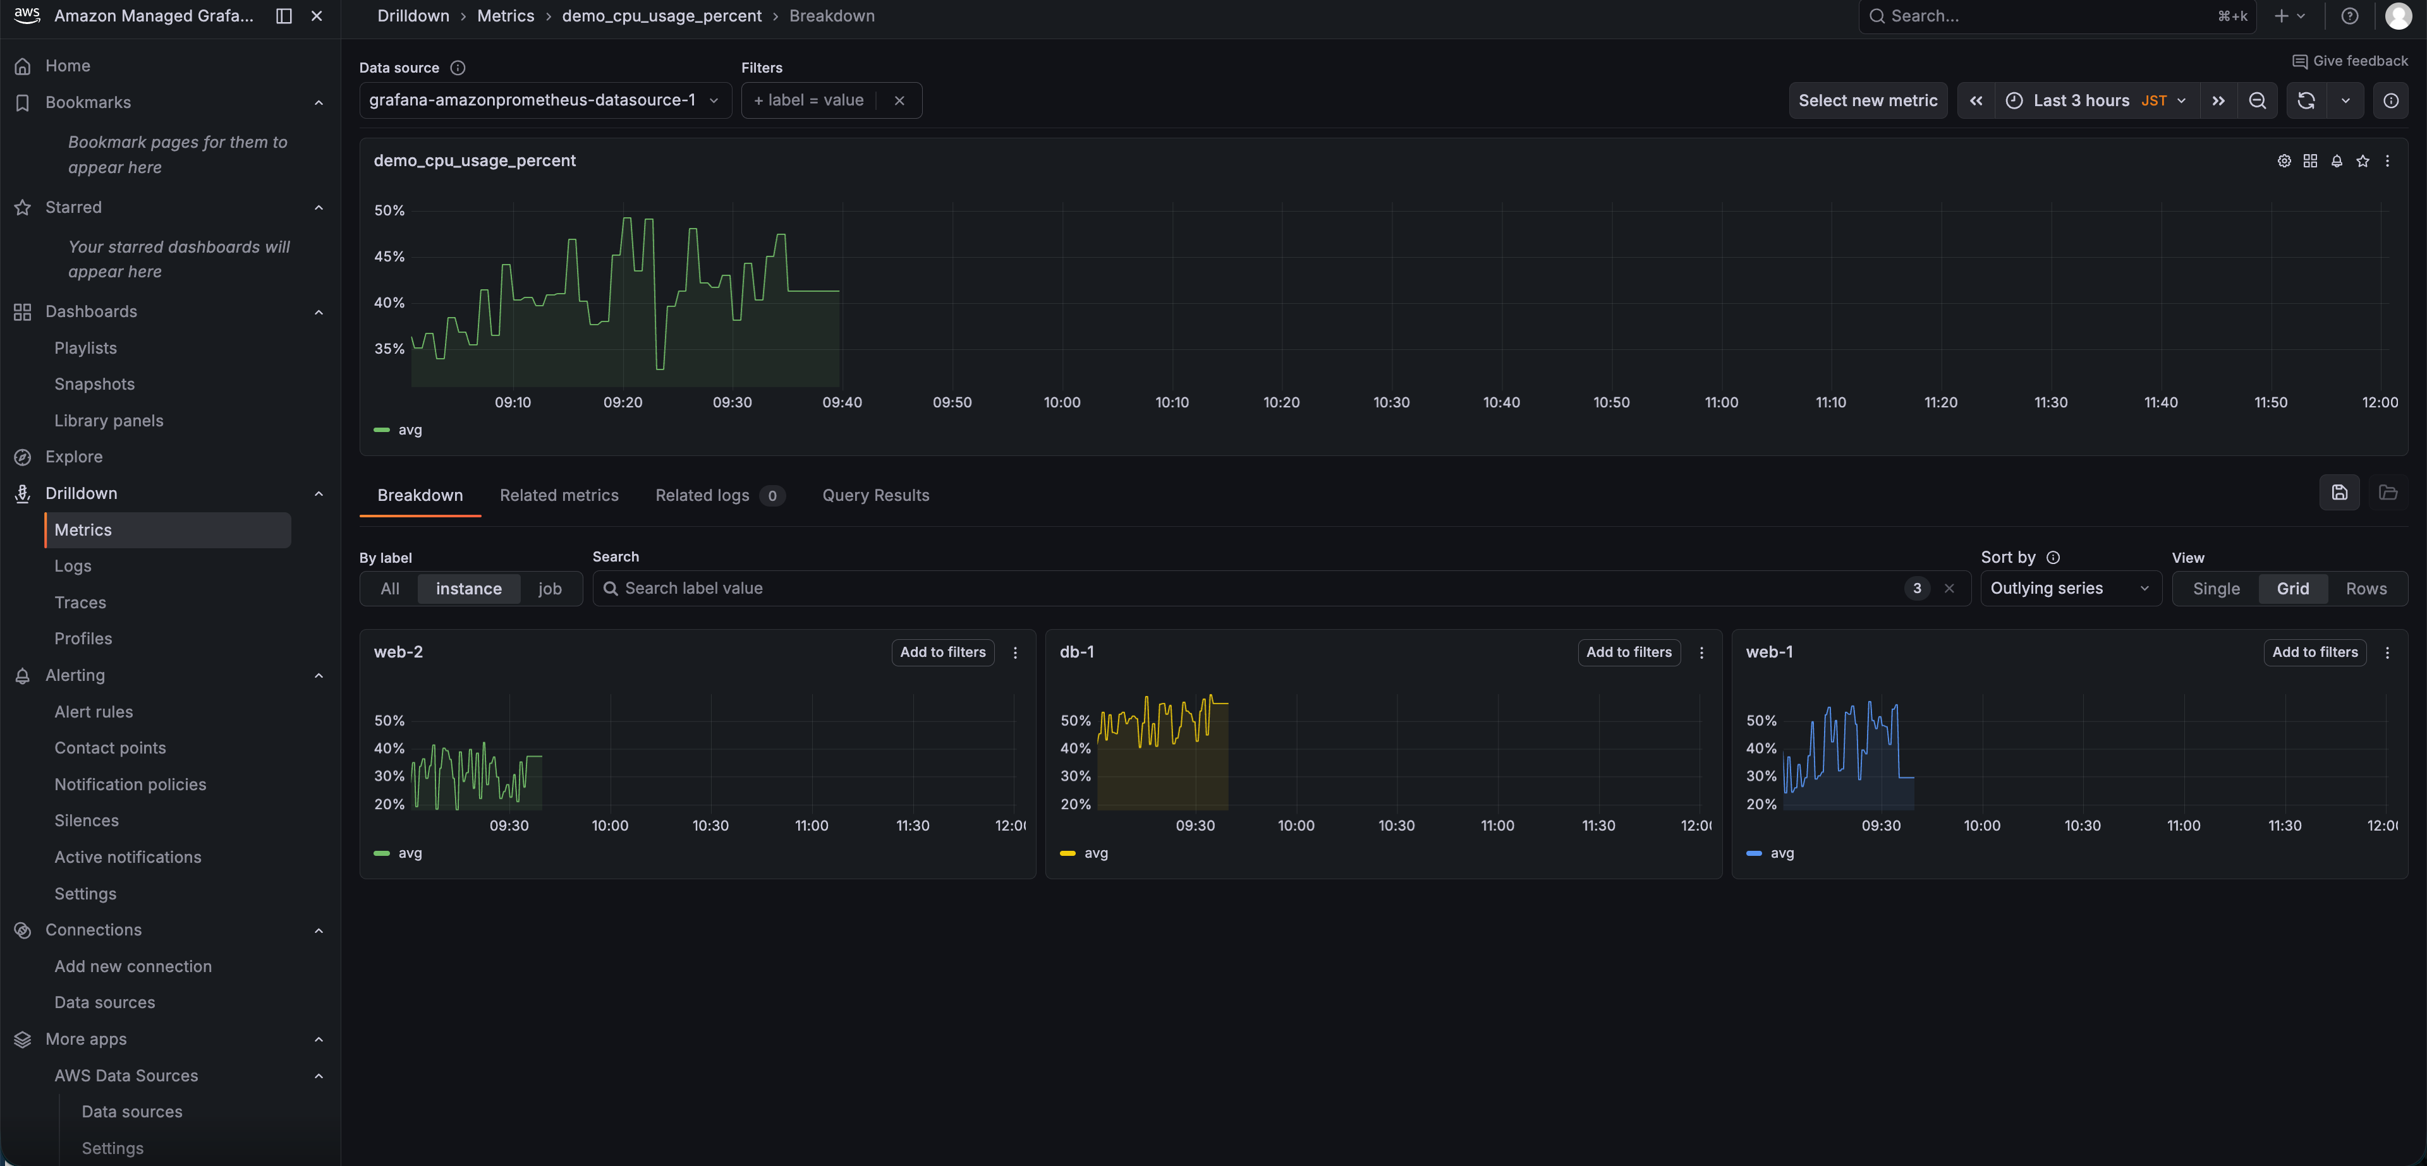Click the zoom out time range icon

pyautogui.click(x=2258, y=101)
